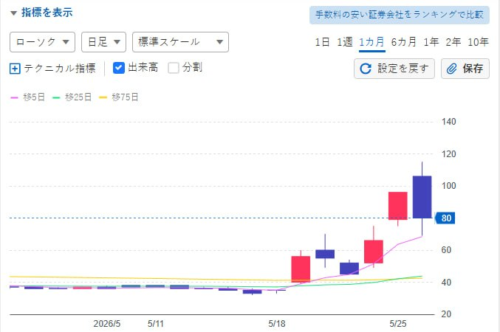Select the 10年 range tab
500x332 pixels.
[x=478, y=42]
